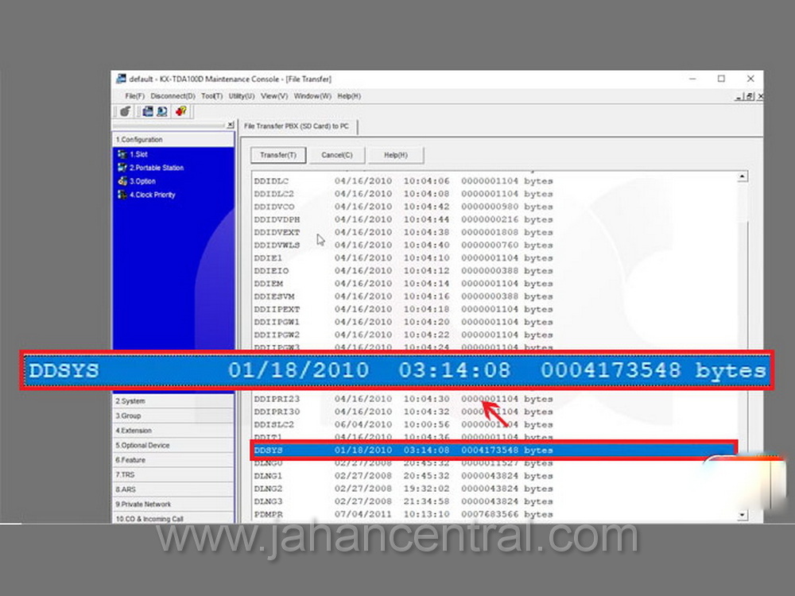Click the first grey toolbar icon
795x596 pixels.
click(x=126, y=111)
